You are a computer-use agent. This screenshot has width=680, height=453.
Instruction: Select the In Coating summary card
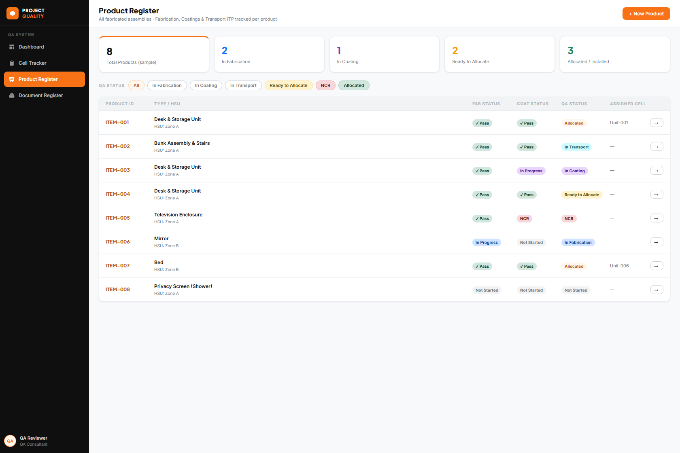coord(385,54)
